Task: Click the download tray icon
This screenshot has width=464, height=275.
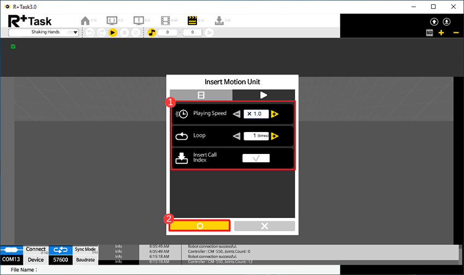Action: point(219,21)
